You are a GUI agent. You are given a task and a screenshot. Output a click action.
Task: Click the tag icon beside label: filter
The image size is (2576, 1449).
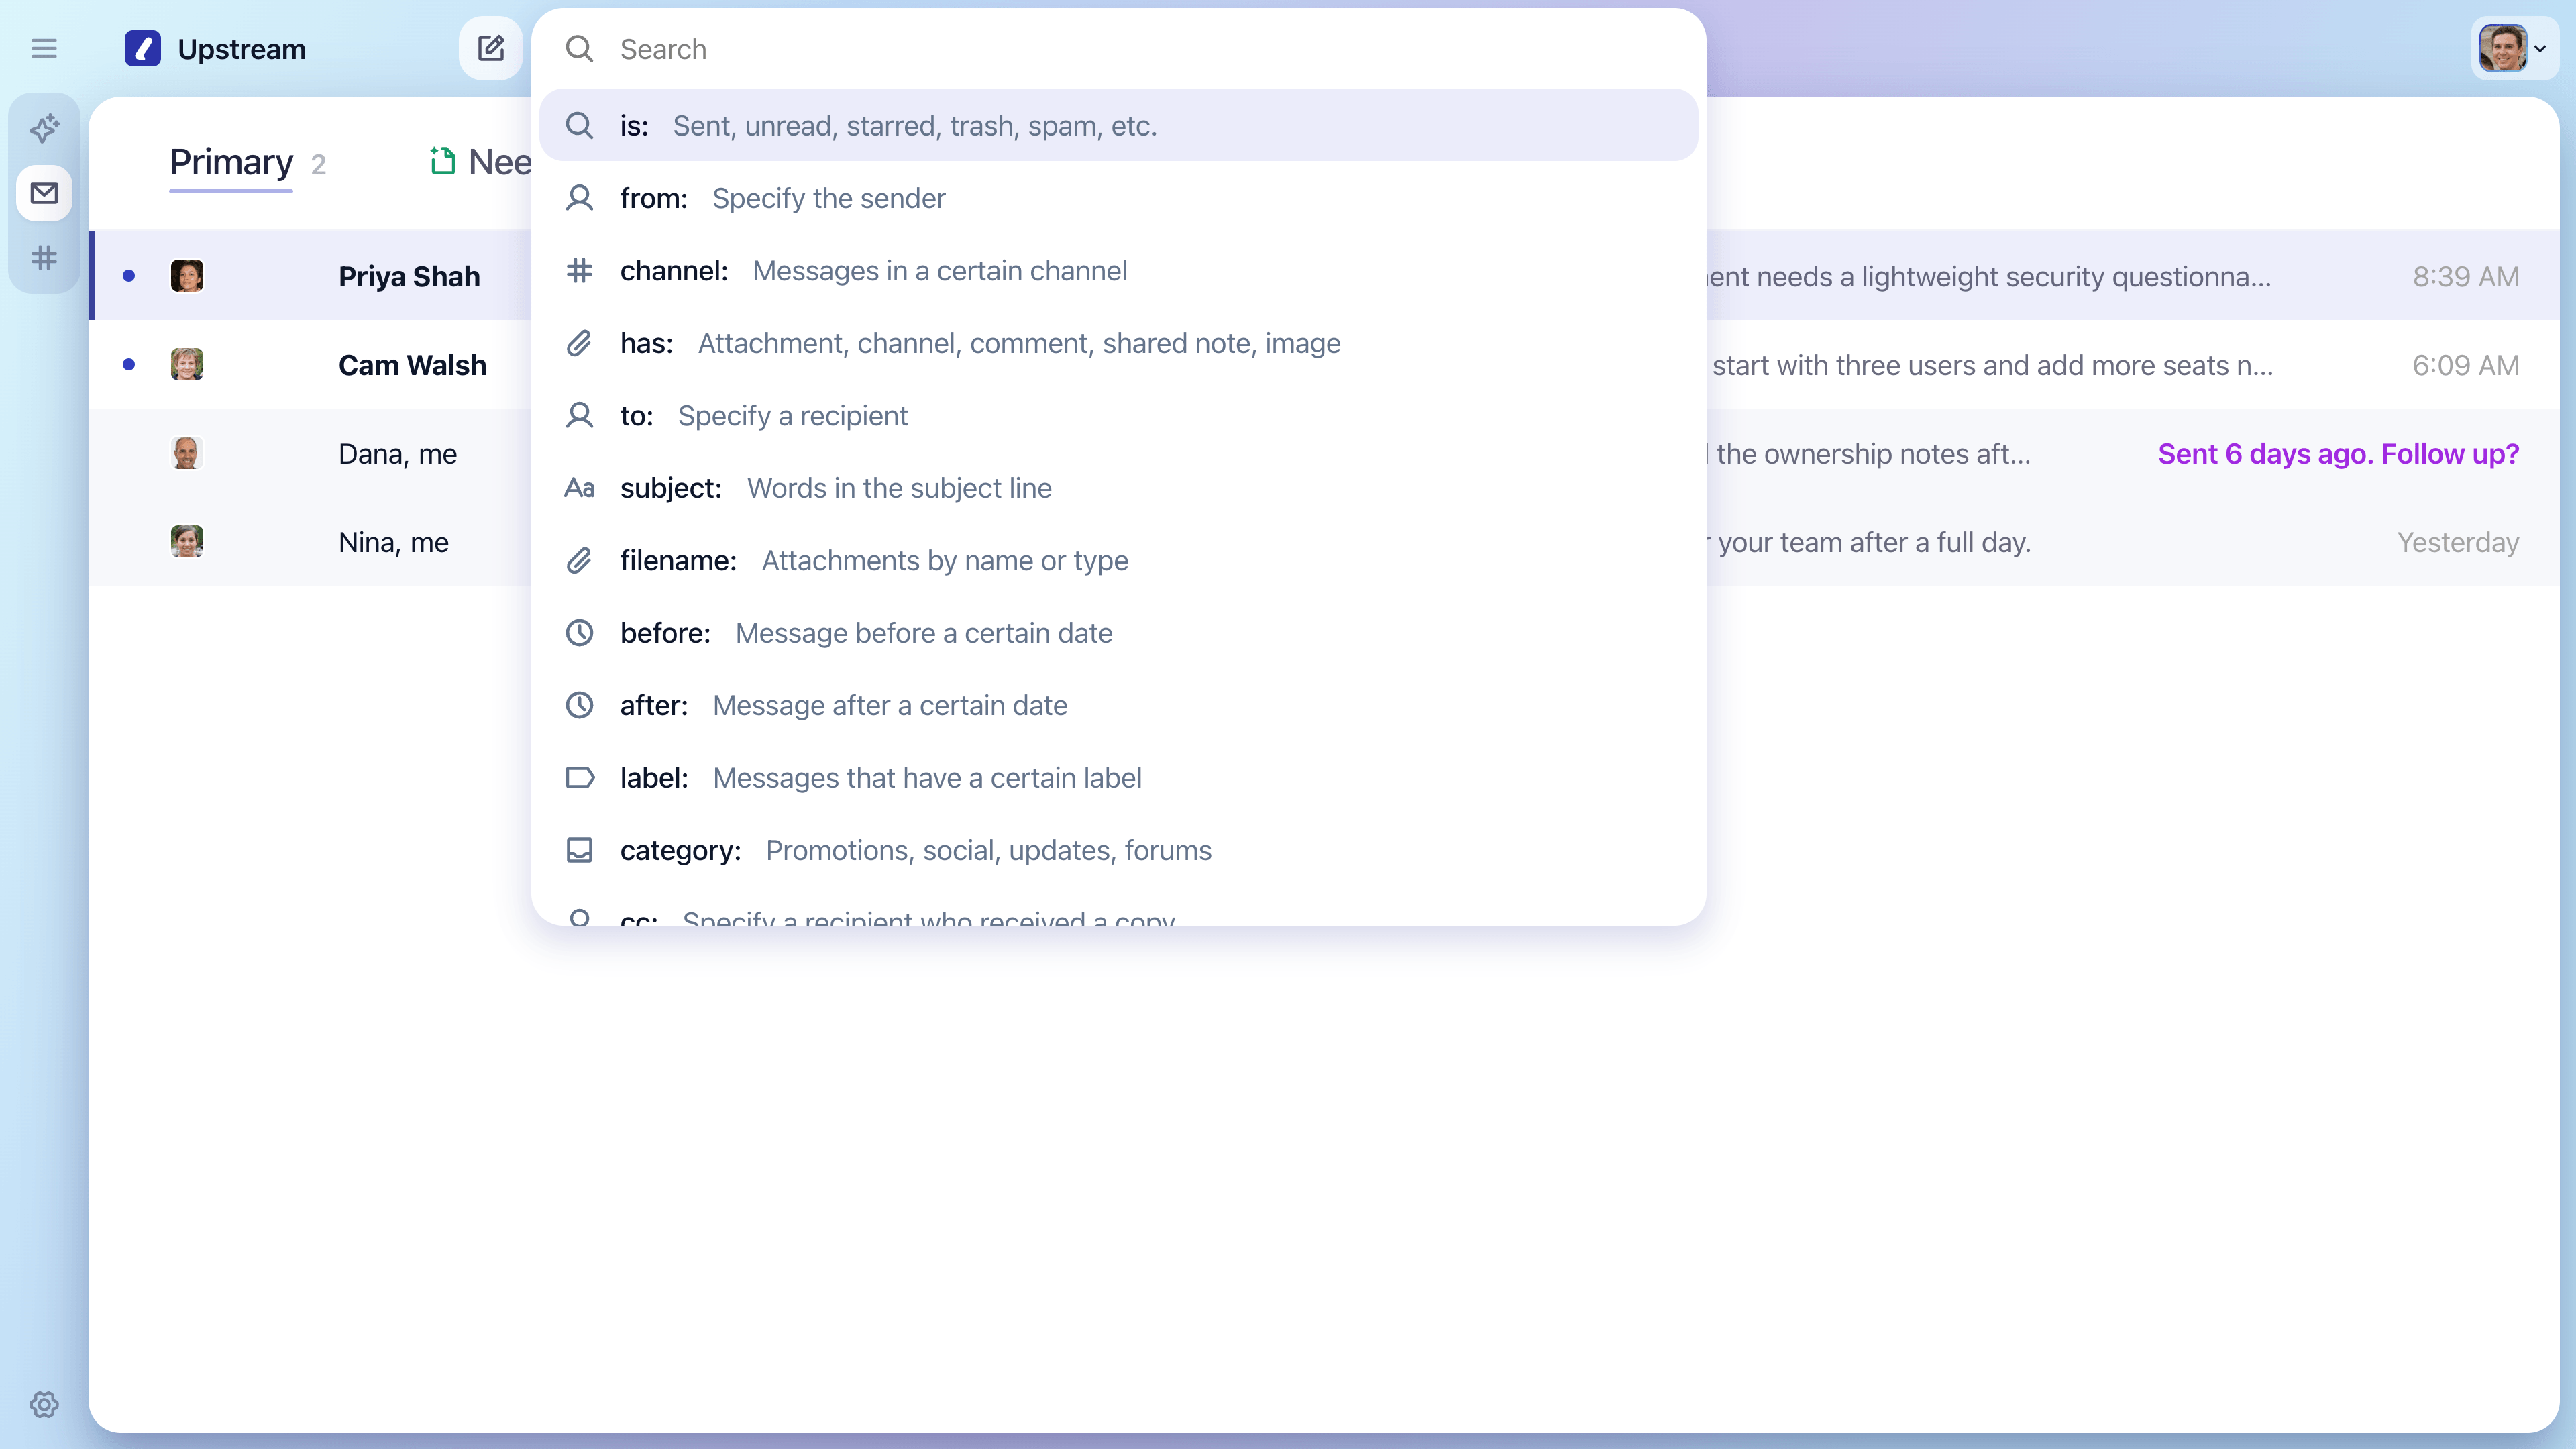click(579, 777)
